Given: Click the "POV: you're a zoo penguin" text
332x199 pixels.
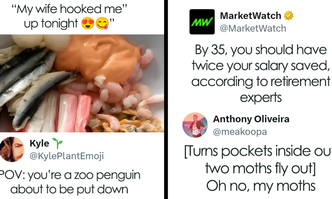Looking at the screenshot, I should pos(70,175).
